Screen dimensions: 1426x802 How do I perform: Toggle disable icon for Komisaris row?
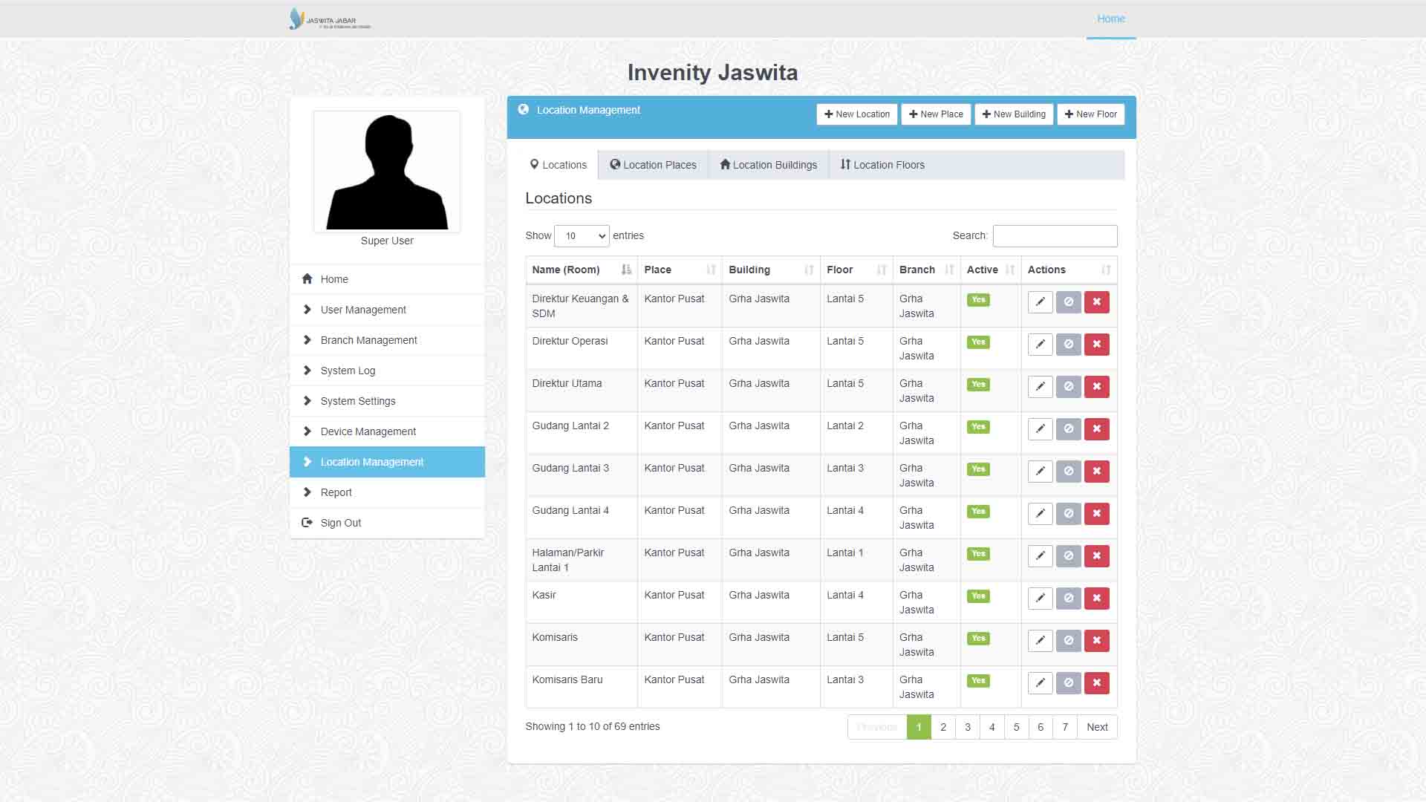[x=1068, y=641]
